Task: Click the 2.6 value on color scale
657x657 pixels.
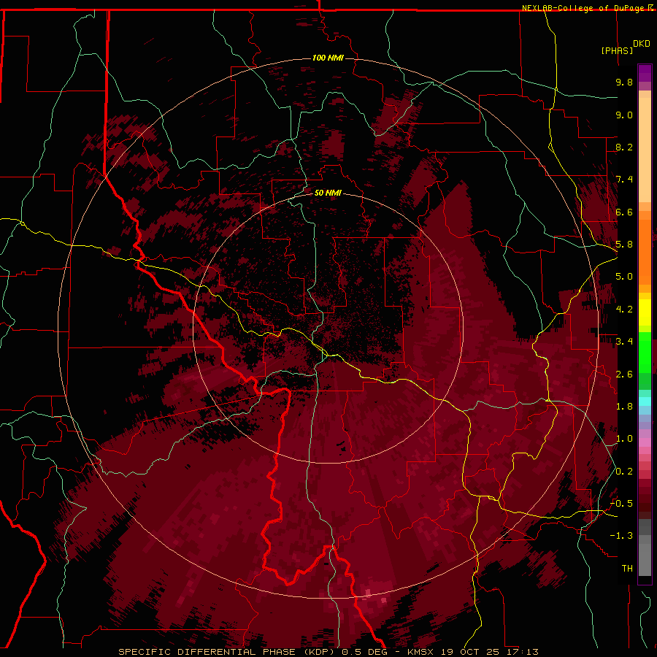Action: pos(624,374)
